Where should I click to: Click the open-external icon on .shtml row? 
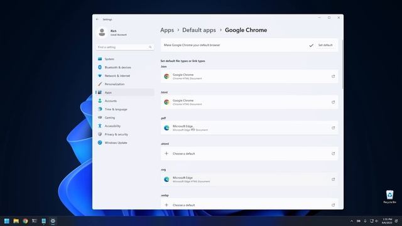(x=333, y=153)
